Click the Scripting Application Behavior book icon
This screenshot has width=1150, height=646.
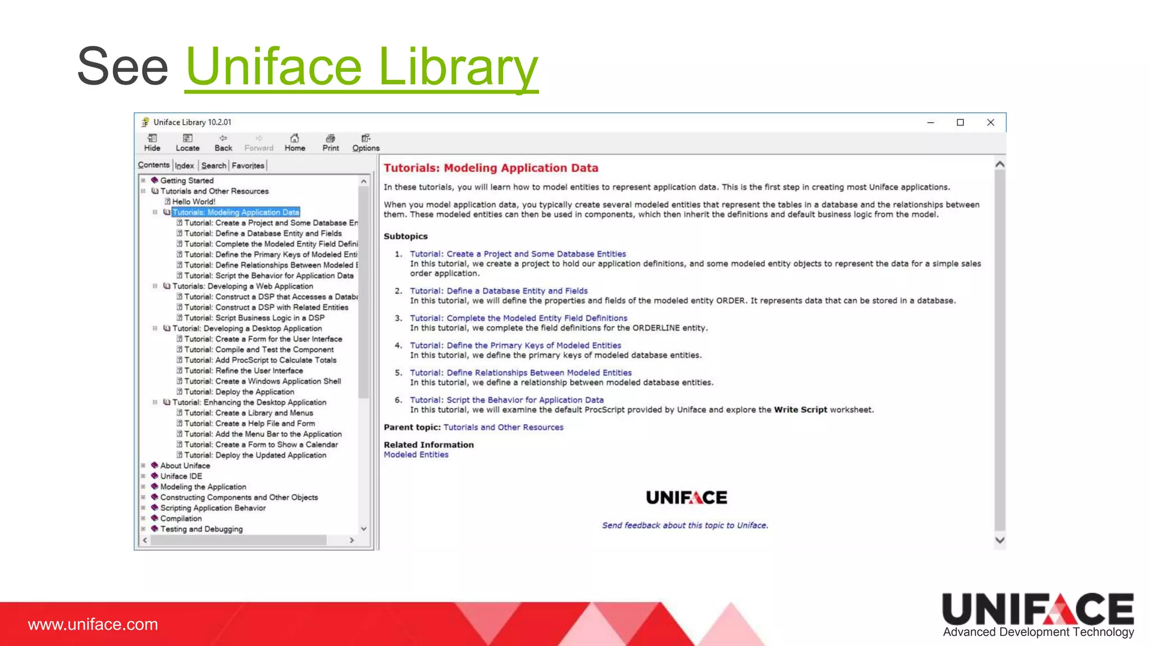(x=154, y=507)
